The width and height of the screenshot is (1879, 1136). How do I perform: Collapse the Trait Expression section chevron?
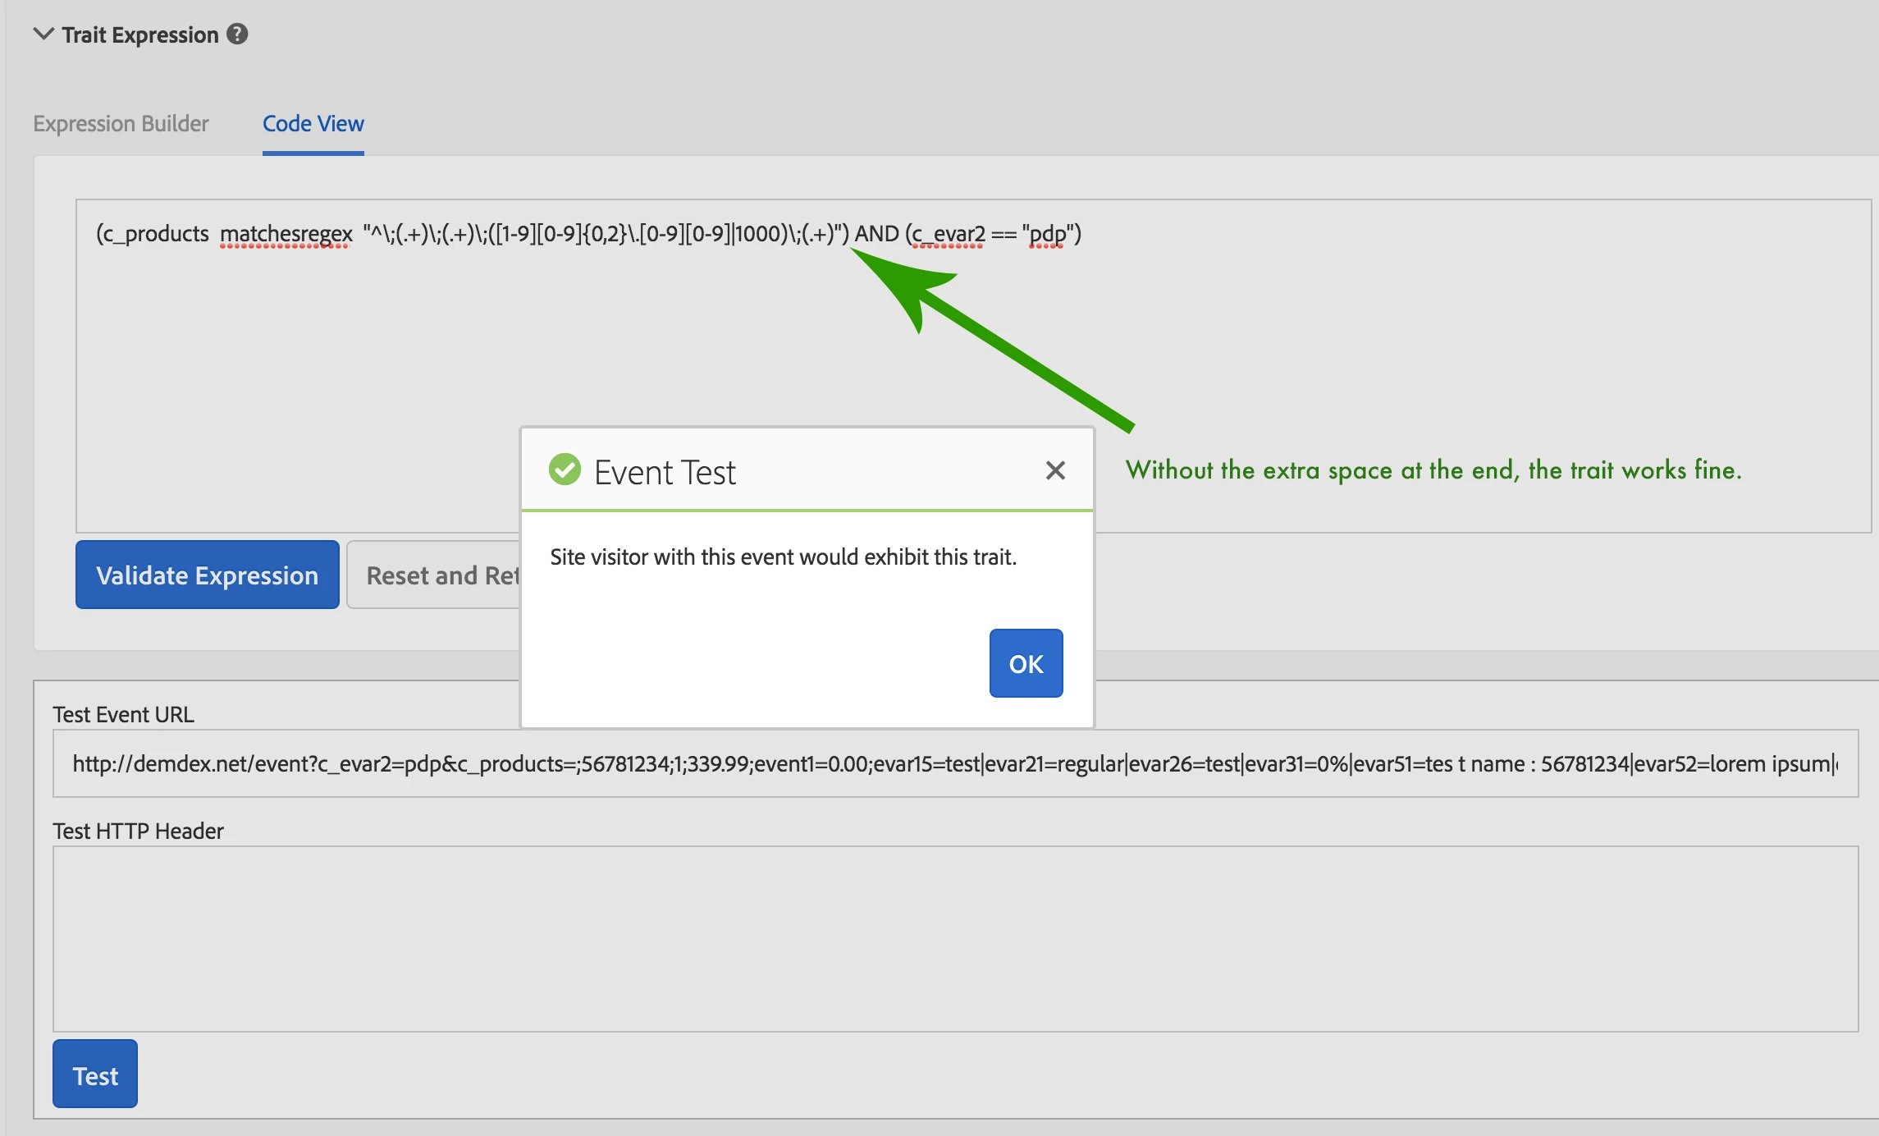(x=43, y=34)
